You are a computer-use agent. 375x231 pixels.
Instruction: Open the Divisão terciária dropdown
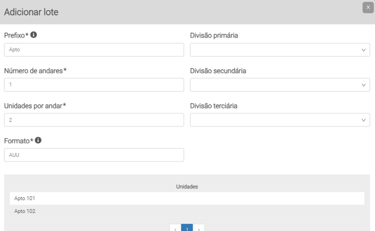pos(280,120)
